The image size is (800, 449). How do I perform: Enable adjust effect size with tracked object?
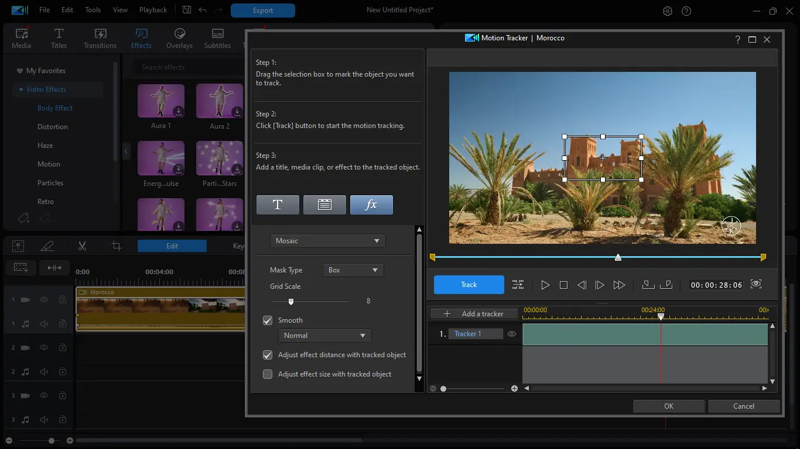pyautogui.click(x=268, y=374)
